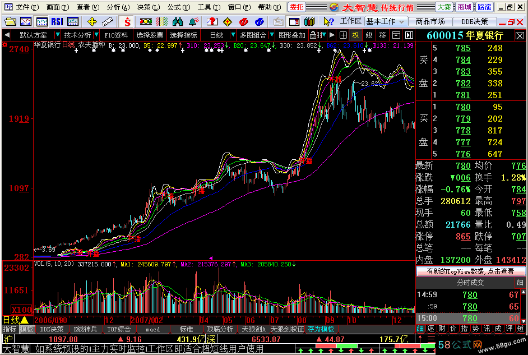Click the 路演 button
Viewport: 528px width, 355px height.
[x=484, y=7]
